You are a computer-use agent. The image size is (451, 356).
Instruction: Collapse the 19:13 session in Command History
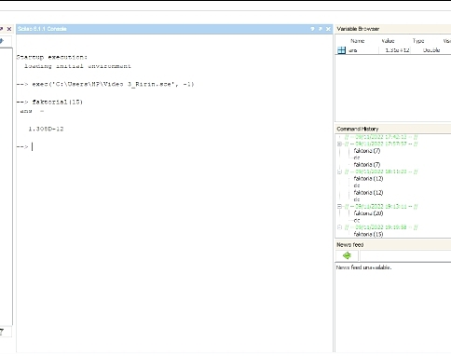pyautogui.click(x=339, y=207)
